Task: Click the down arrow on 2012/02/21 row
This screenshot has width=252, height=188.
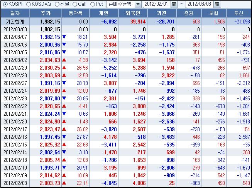Action: point(64,114)
